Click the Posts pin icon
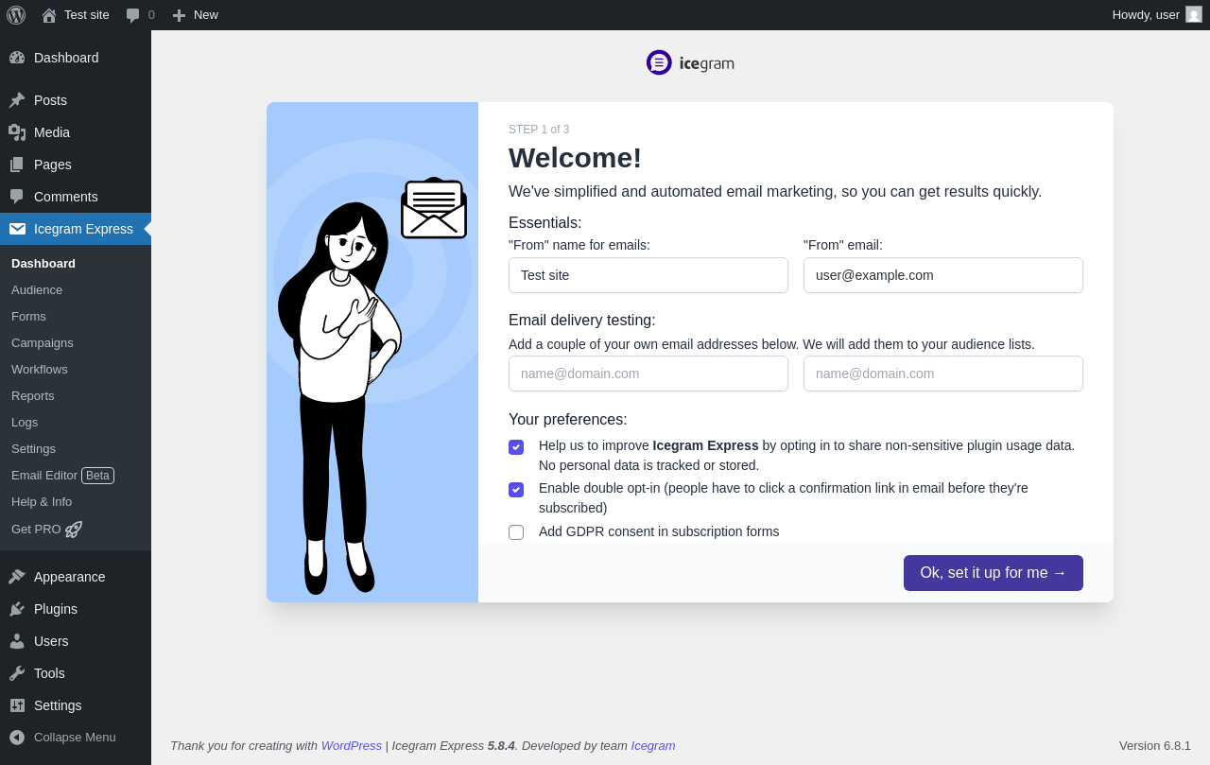The height and width of the screenshot is (765, 1210). tap(17, 100)
